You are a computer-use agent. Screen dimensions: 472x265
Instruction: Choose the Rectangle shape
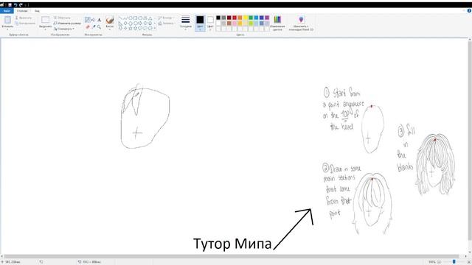coord(136,18)
